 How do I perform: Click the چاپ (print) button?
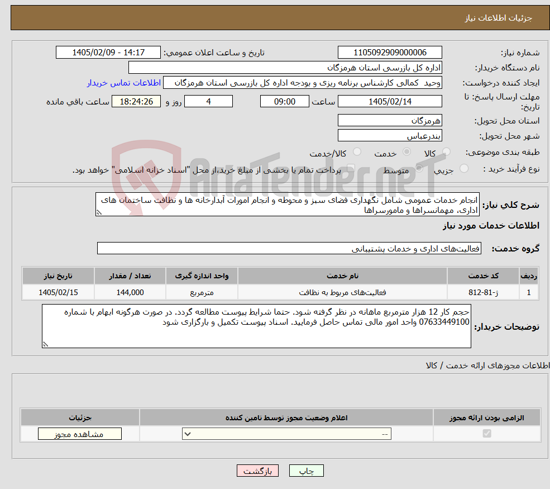(x=306, y=471)
